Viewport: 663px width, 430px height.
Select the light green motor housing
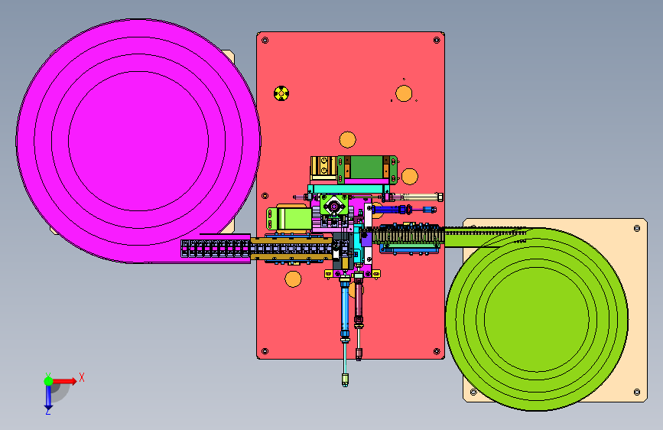pyautogui.click(x=289, y=218)
